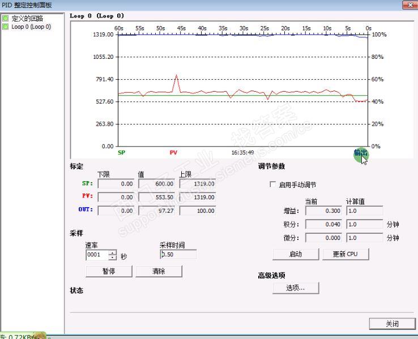Click the OUT lower limit 0.00 field
The height and width of the screenshot is (339, 418).
click(x=116, y=211)
